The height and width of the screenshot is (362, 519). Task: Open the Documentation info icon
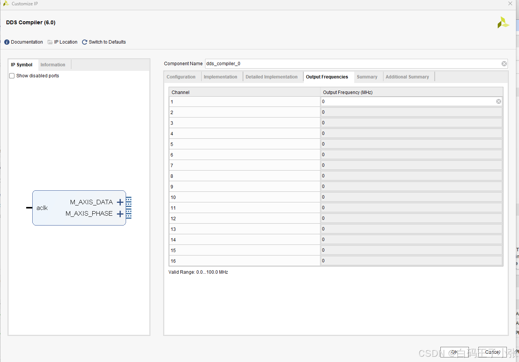(x=7, y=42)
